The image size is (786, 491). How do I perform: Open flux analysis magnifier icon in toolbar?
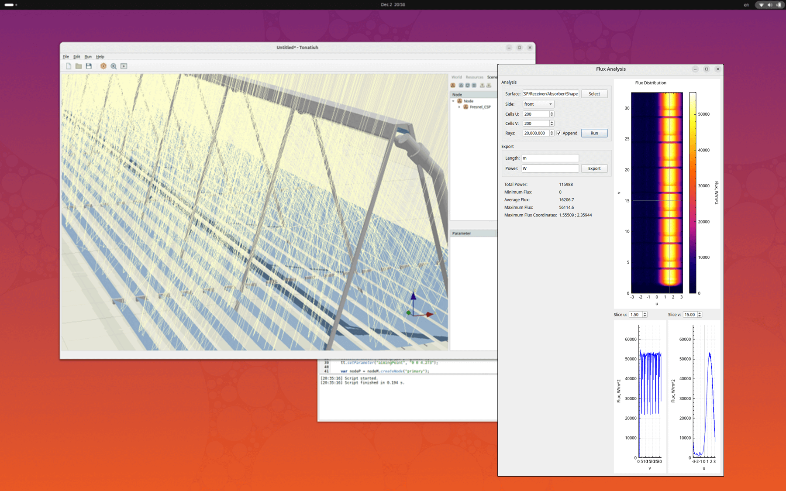114,66
